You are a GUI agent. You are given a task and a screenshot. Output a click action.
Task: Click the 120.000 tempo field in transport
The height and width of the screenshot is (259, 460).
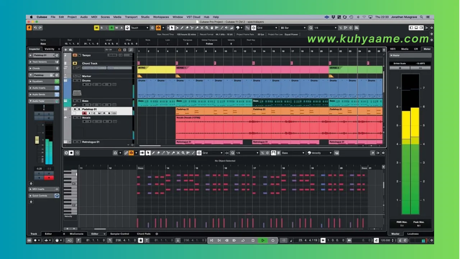(x=385, y=240)
